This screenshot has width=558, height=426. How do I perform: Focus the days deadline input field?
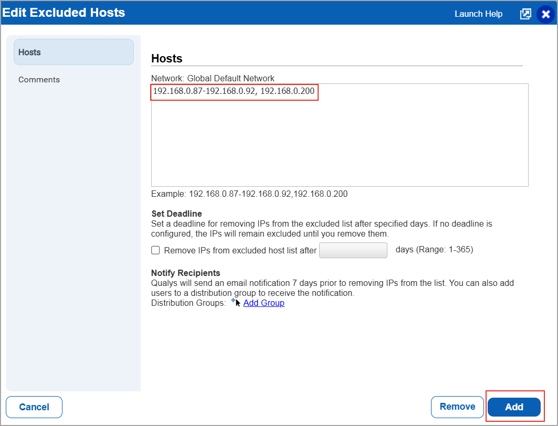click(353, 250)
